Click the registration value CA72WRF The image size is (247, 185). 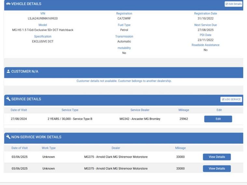pos(124,19)
